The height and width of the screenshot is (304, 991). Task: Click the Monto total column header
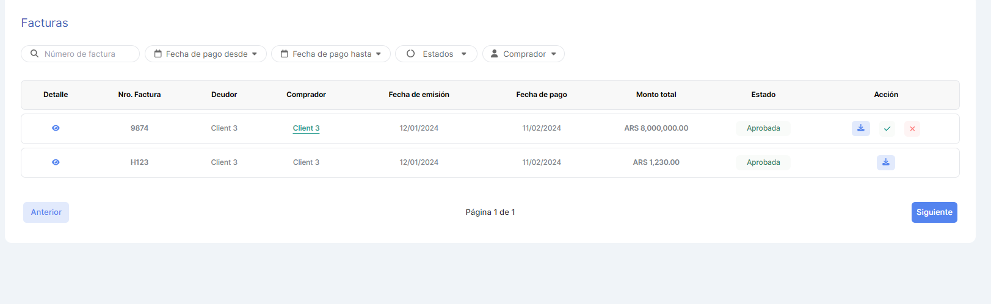[x=656, y=95]
